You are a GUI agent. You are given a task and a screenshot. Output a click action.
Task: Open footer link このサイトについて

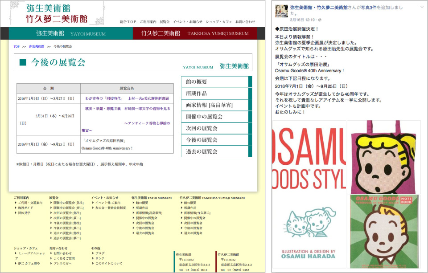click(109, 264)
